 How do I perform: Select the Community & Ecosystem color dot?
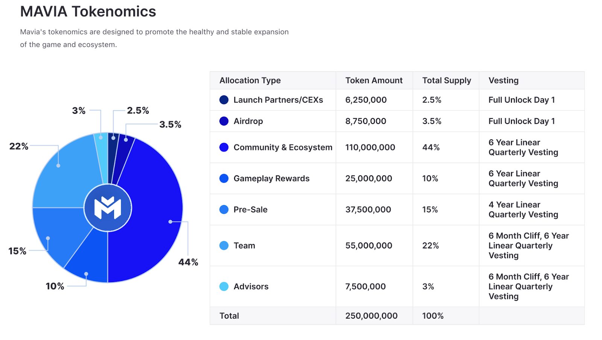pos(224,147)
